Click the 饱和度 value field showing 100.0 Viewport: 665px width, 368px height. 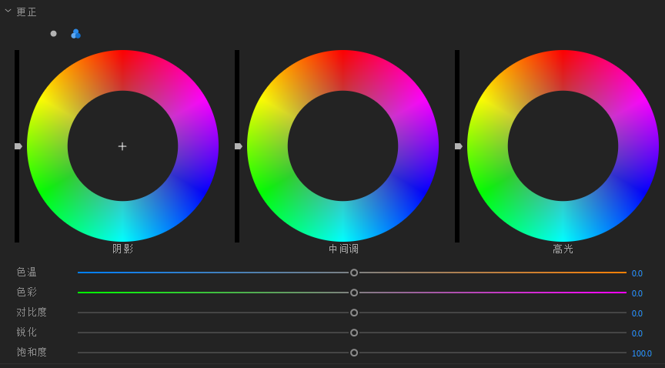click(641, 353)
